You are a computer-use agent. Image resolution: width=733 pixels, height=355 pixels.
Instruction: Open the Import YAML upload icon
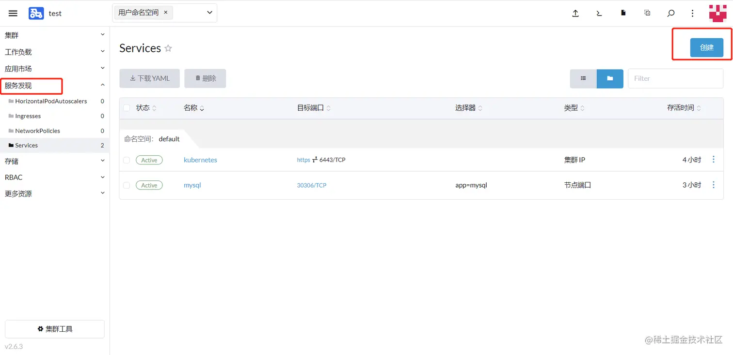click(575, 13)
